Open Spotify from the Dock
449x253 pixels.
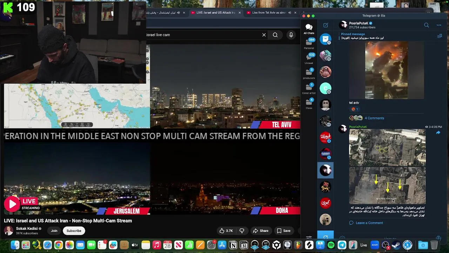[x=331, y=245]
